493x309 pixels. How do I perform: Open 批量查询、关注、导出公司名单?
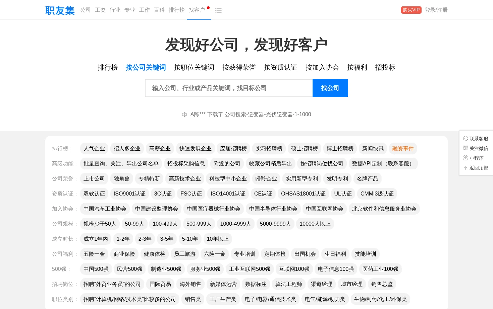[121, 164]
